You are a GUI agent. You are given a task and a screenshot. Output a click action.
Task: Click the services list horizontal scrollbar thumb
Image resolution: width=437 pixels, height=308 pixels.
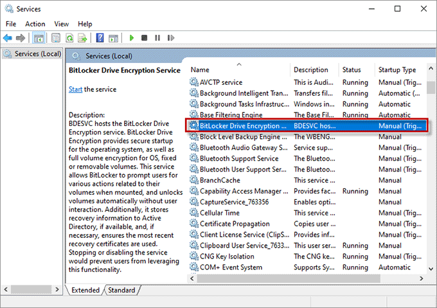pos(289,278)
